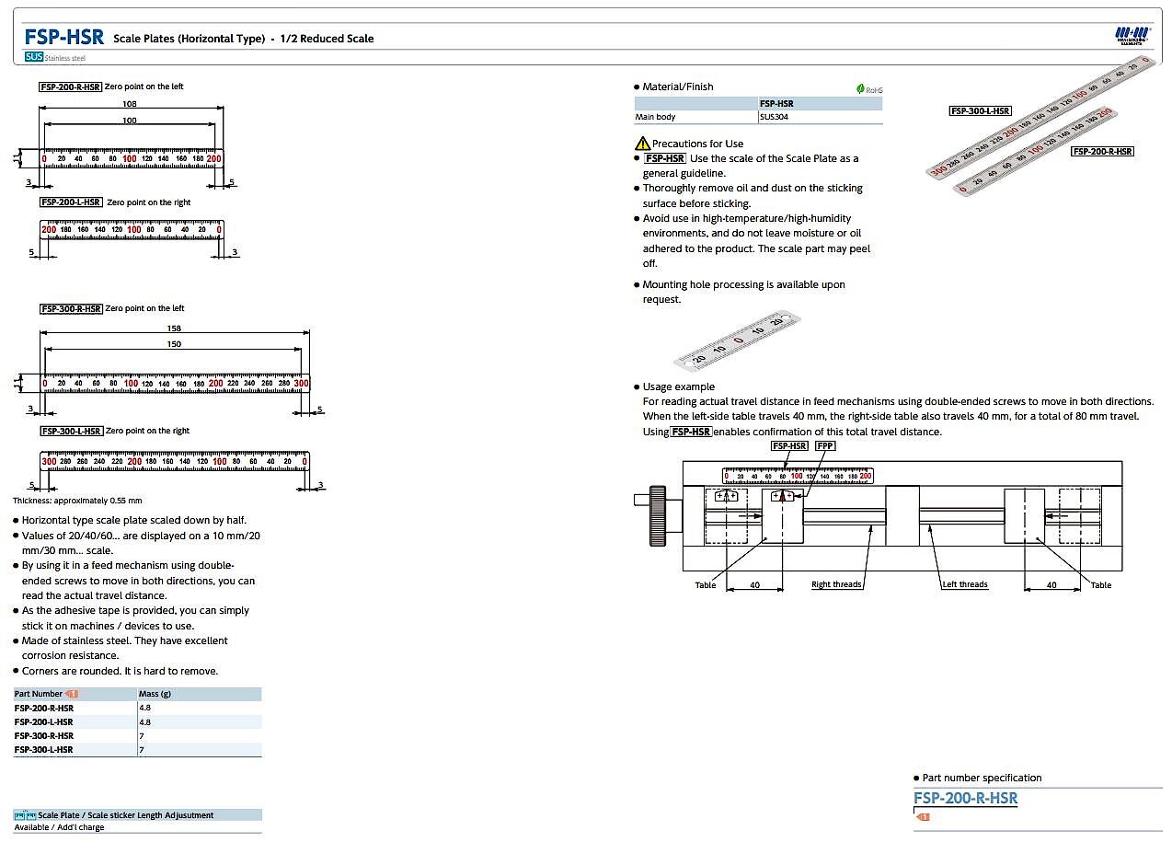Screen dimensions: 1172x842
Task: Click FSP-300-L-HSR label above the bottom drawing
Action: pyautogui.click(x=71, y=431)
